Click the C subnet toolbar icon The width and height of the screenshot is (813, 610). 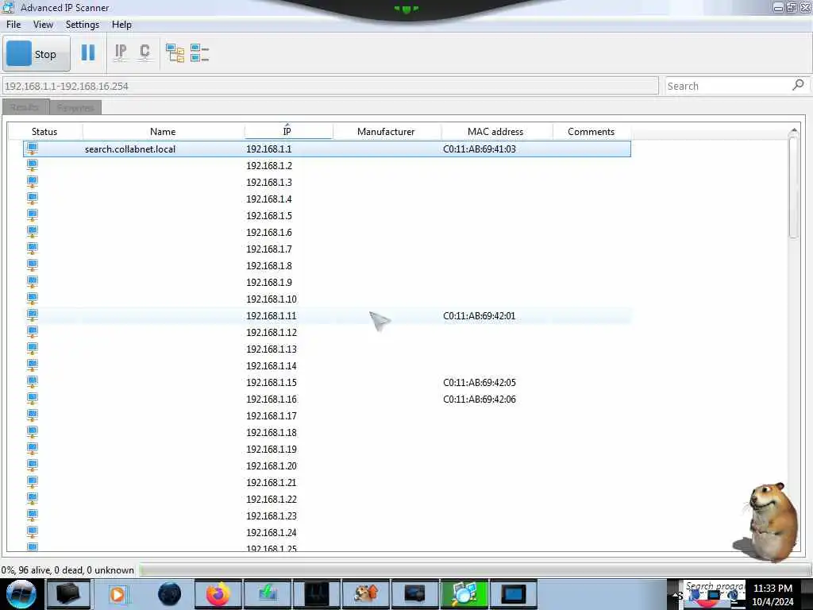(x=144, y=53)
